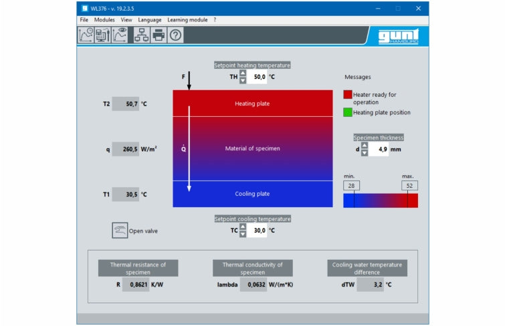This screenshot has width=505, height=326.
Task: Click the measurement data acquisition toolbar icon
Action: coord(104,35)
